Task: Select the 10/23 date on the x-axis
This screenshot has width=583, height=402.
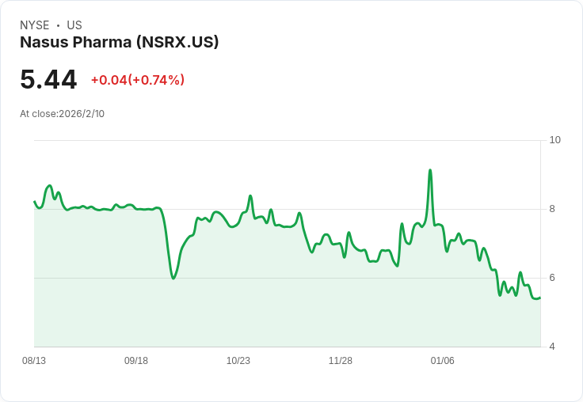Action: pos(238,361)
